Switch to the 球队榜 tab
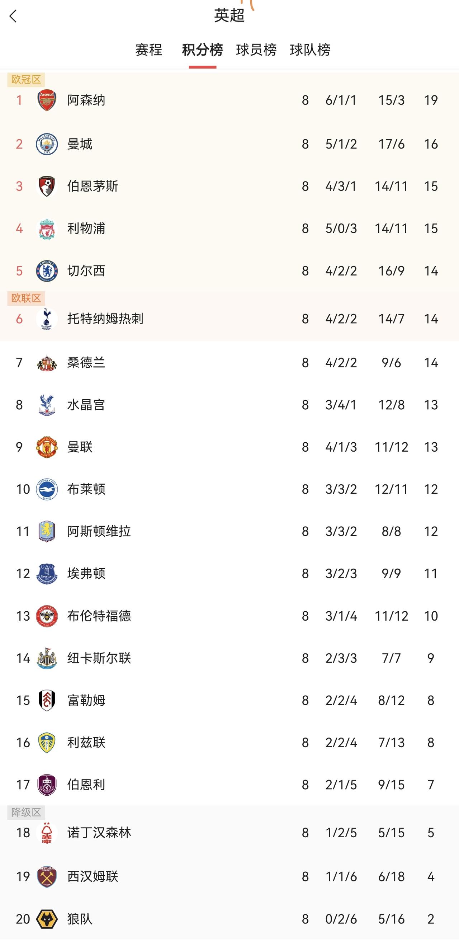 [x=310, y=50]
